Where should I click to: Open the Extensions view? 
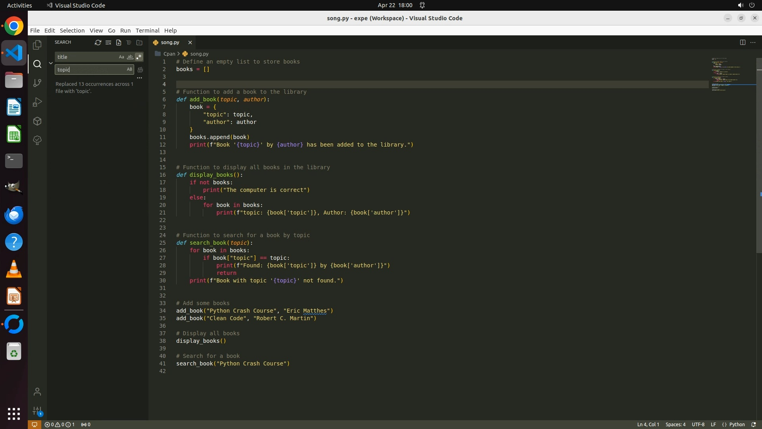pyautogui.click(x=37, y=121)
